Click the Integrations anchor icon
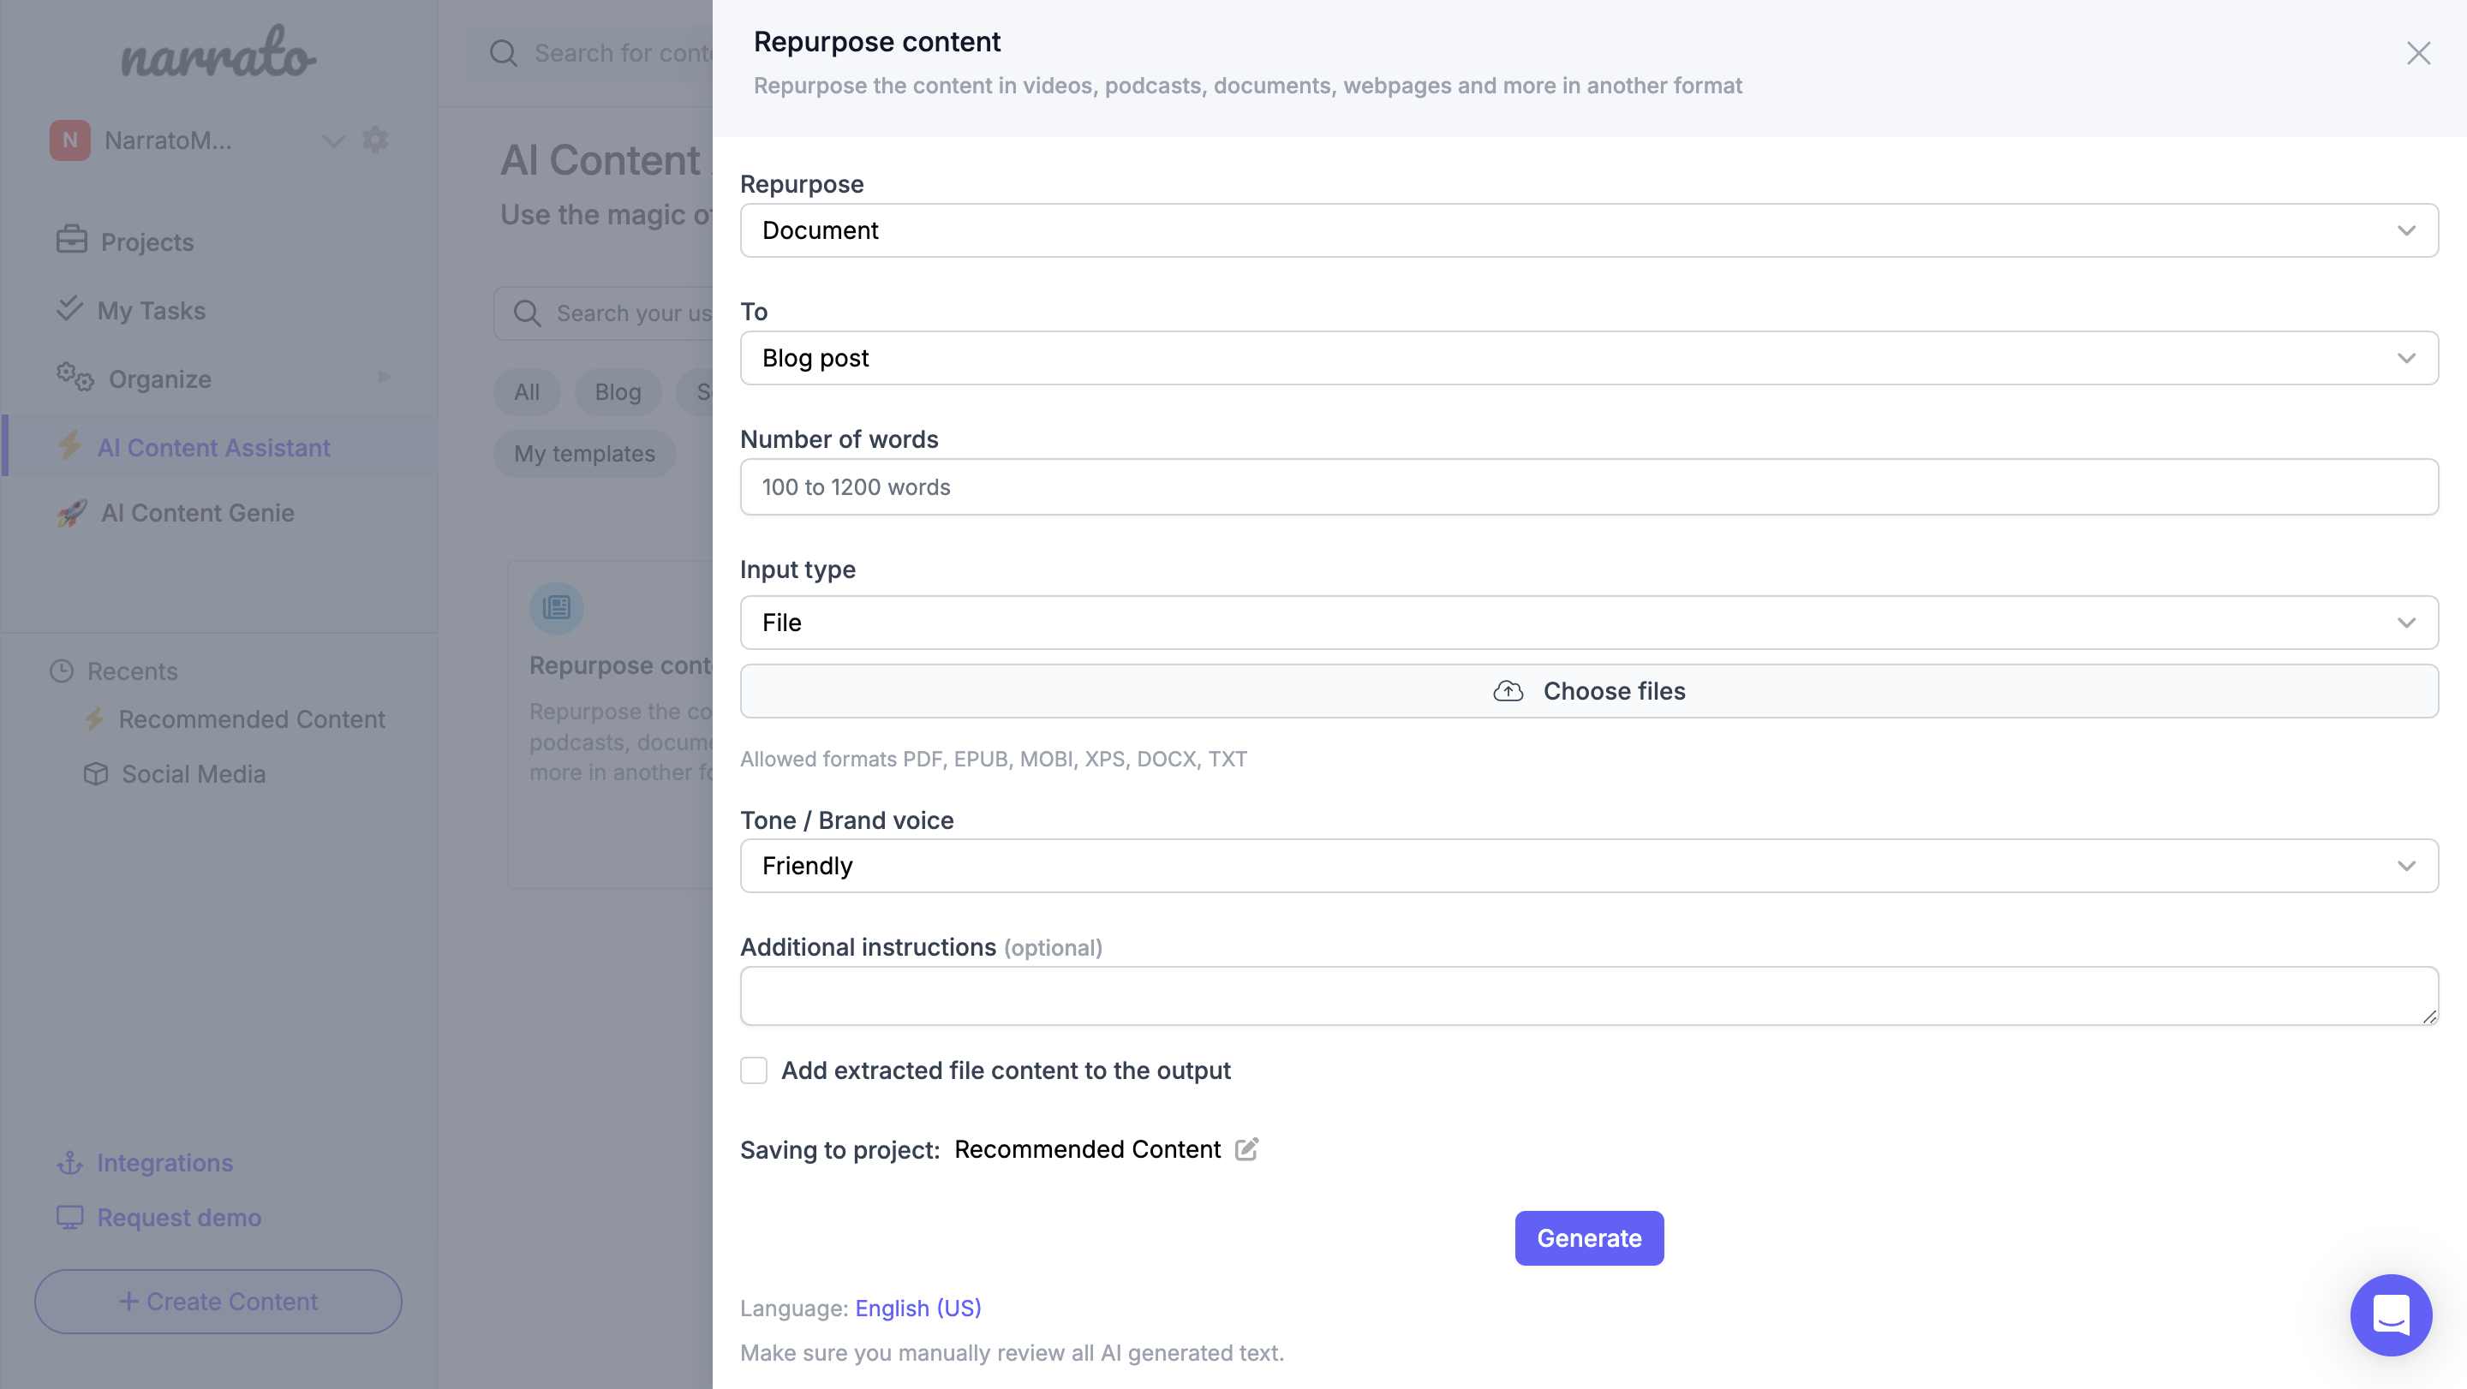This screenshot has height=1389, width=2467. pos(70,1162)
